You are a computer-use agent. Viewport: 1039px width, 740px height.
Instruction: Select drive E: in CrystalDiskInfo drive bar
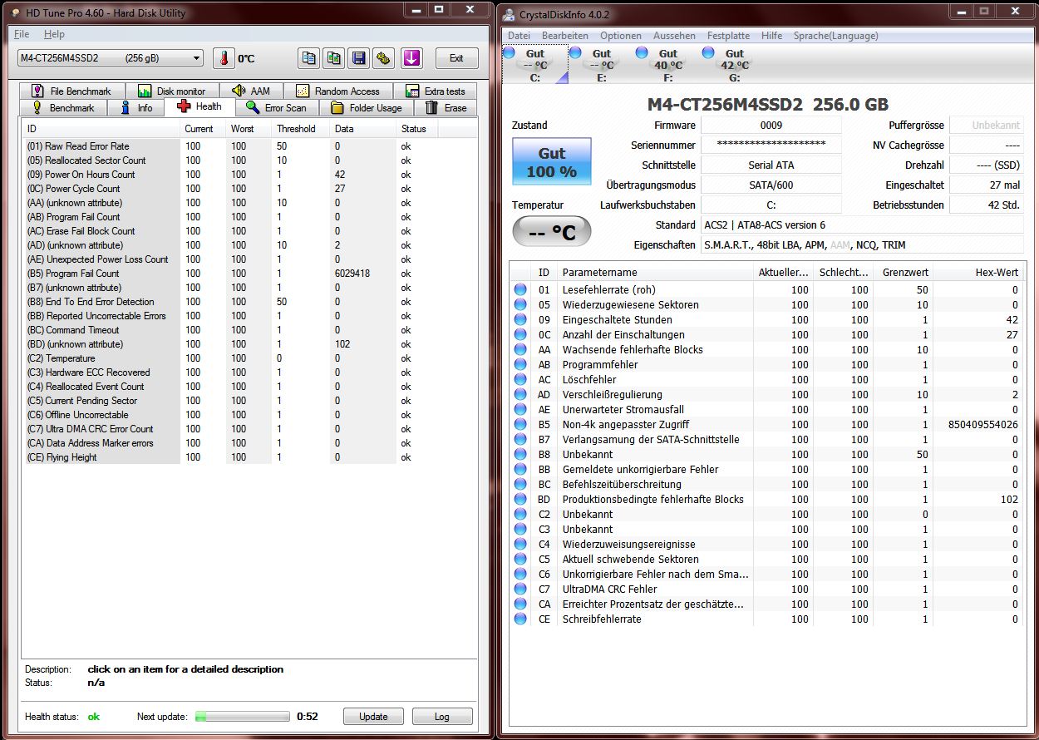(601, 65)
